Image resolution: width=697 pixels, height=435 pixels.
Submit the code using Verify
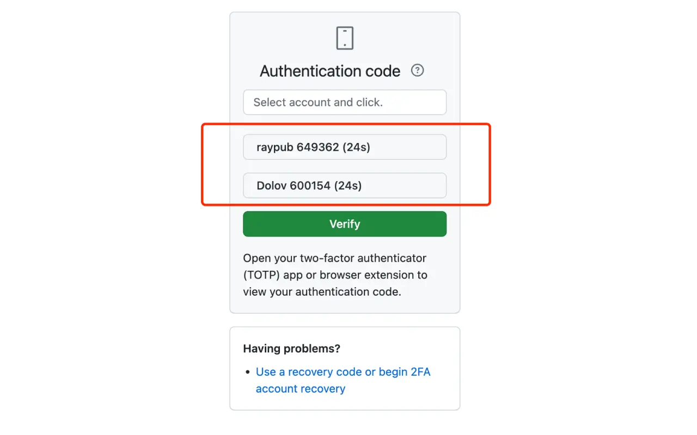pyautogui.click(x=345, y=223)
